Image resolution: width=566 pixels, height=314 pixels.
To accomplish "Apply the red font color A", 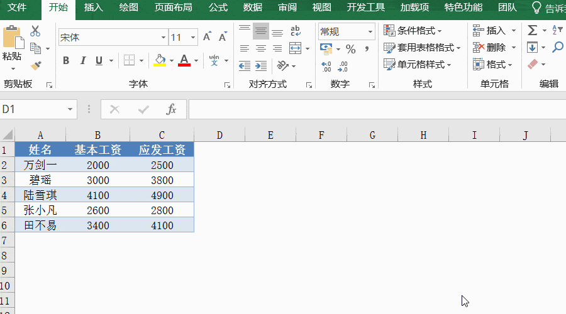I will (184, 60).
